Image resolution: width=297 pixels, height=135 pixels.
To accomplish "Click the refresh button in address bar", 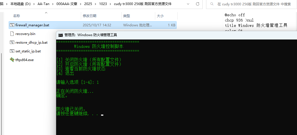I will pos(198,4).
